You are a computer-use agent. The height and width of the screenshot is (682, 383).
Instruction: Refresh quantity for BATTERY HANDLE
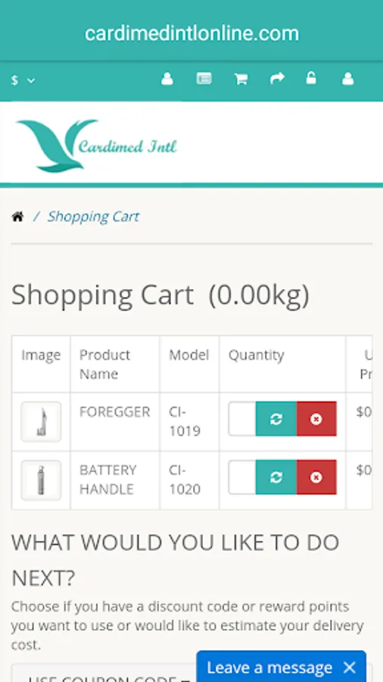coord(276,477)
